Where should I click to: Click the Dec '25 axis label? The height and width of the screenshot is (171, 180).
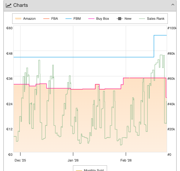coord(20,160)
